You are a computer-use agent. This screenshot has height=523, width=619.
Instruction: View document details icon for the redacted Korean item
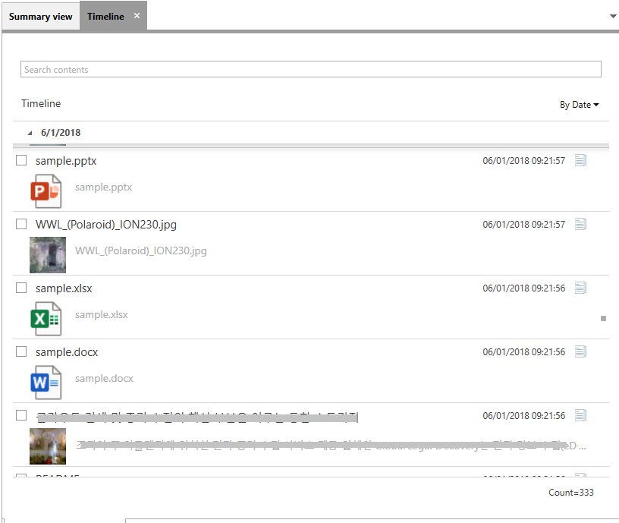click(x=580, y=415)
